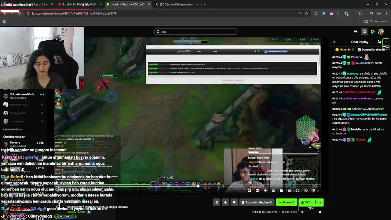Open Chrome's three-dot menu

[x=386, y=13]
